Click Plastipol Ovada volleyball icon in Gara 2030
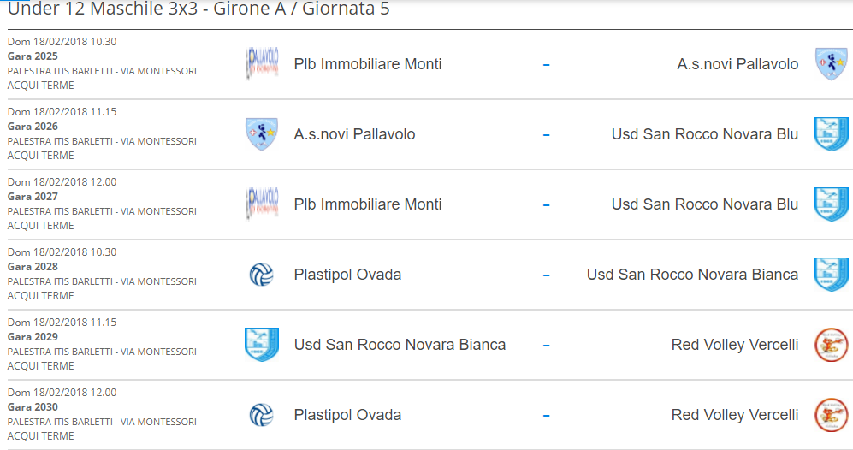The width and height of the screenshot is (853, 450). click(262, 415)
